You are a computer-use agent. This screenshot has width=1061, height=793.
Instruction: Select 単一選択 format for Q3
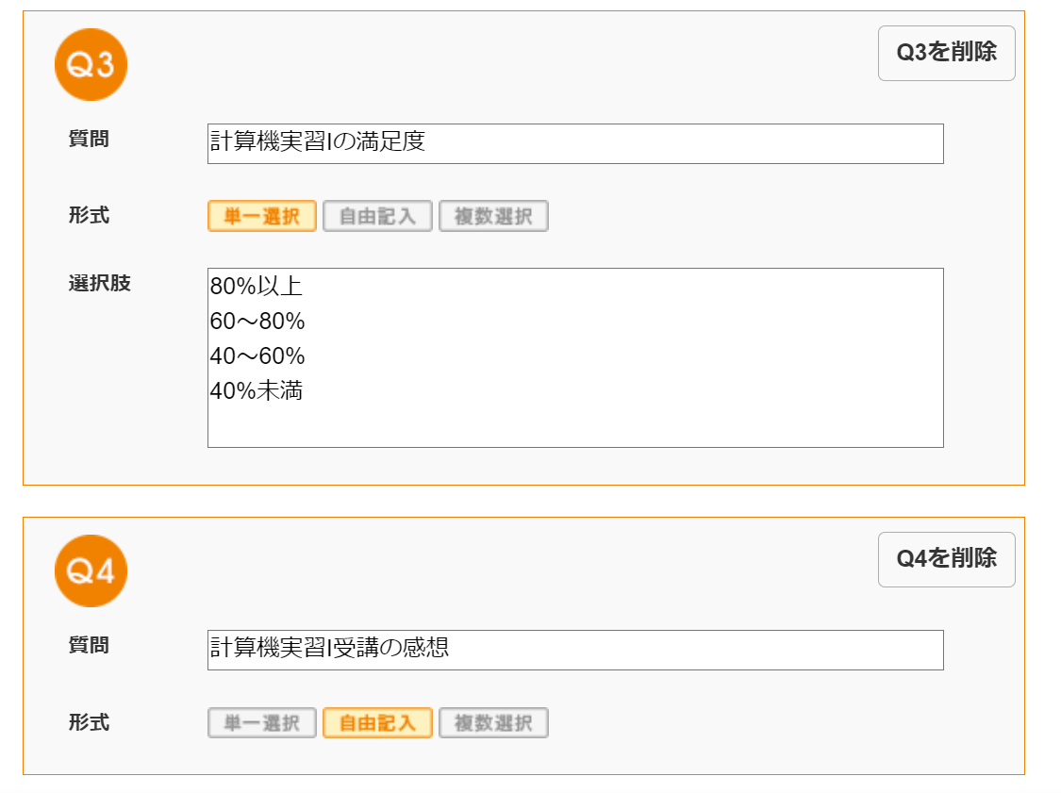262,217
